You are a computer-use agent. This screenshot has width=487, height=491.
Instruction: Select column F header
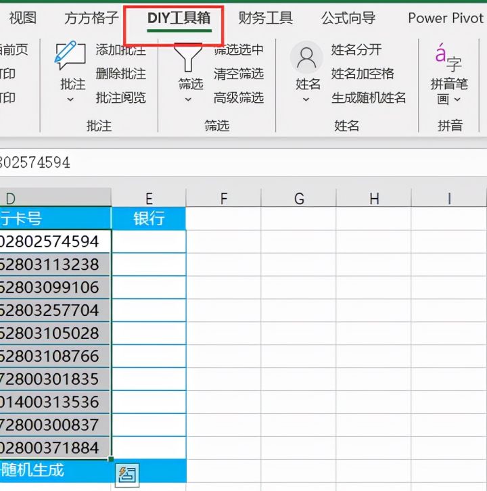224,198
